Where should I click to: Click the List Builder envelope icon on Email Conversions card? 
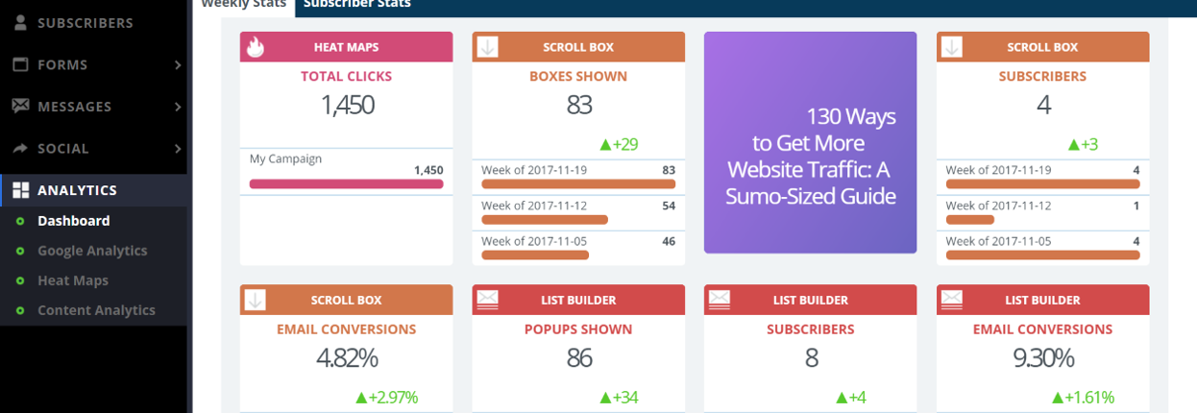pyautogui.click(x=951, y=300)
